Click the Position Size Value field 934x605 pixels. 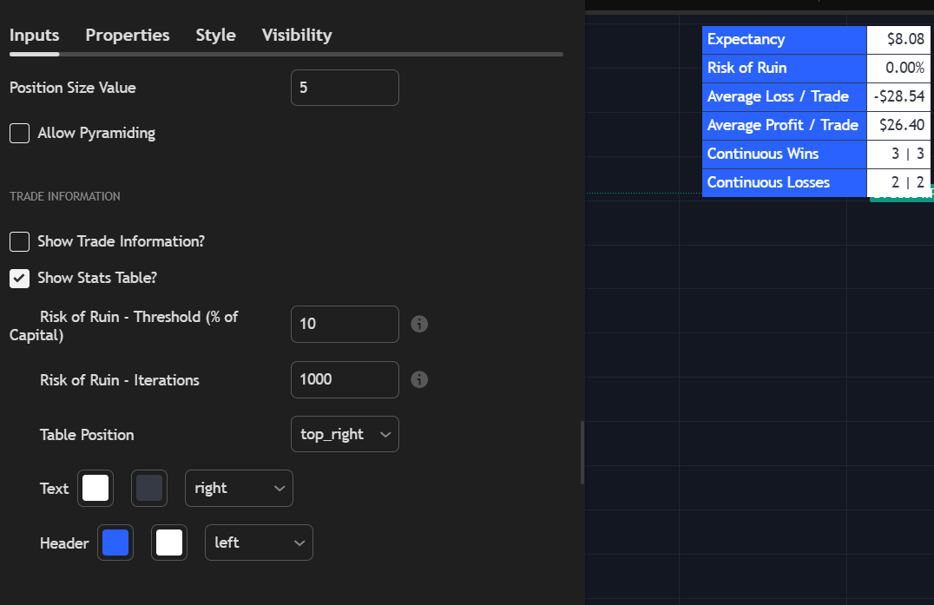click(x=344, y=88)
